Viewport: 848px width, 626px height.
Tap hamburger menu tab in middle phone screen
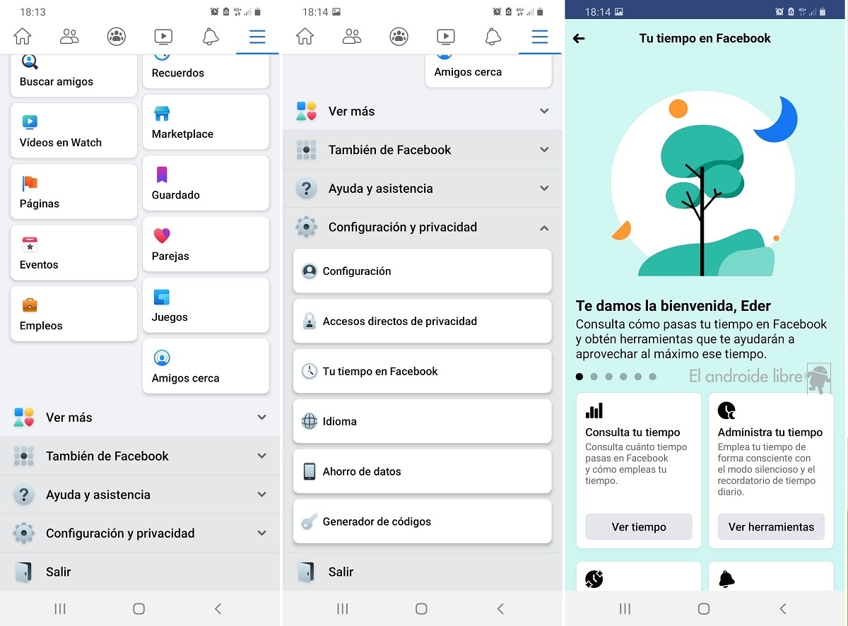(x=540, y=37)
